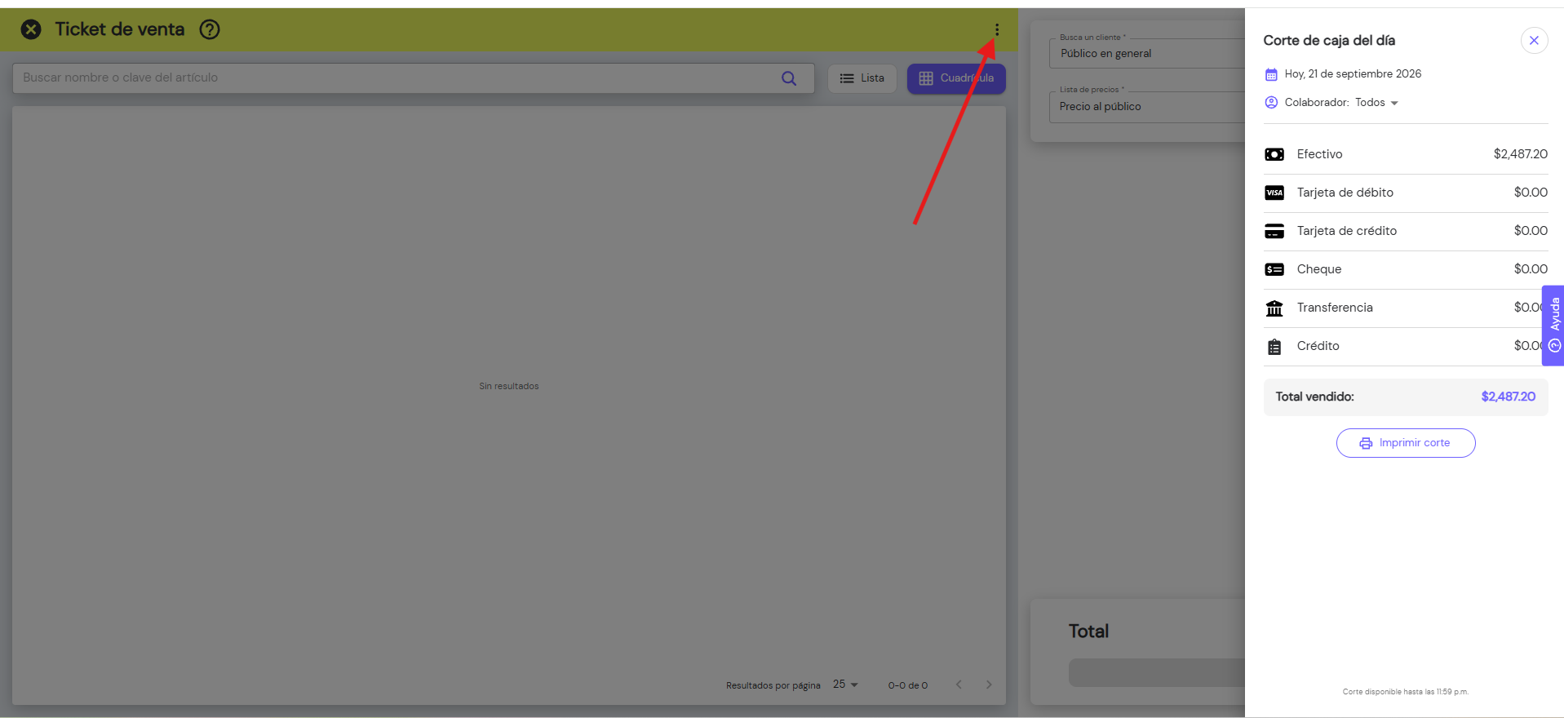This screenshot has width=1564, height=718.
Task: Open the results per page dropdown
Action: click(845, 685)
